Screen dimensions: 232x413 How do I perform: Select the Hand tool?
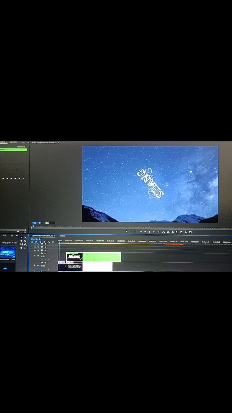point(21,247)
